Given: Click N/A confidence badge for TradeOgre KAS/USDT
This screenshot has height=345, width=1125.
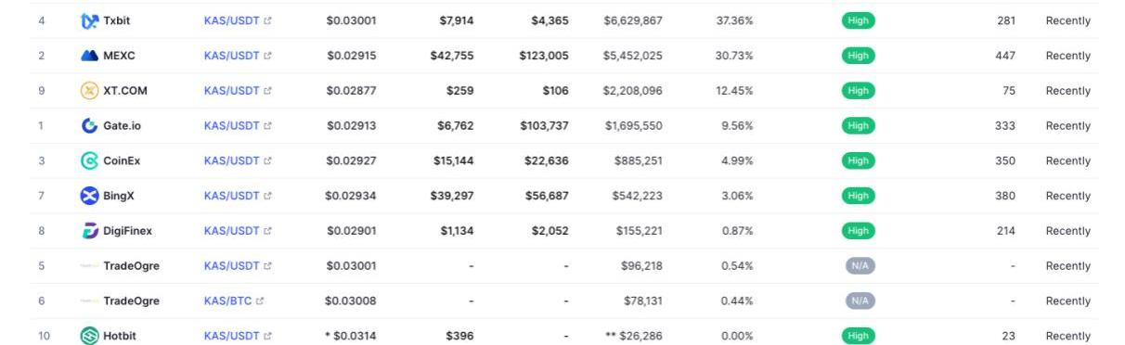Looking at the screenshot, I should 860,265.
